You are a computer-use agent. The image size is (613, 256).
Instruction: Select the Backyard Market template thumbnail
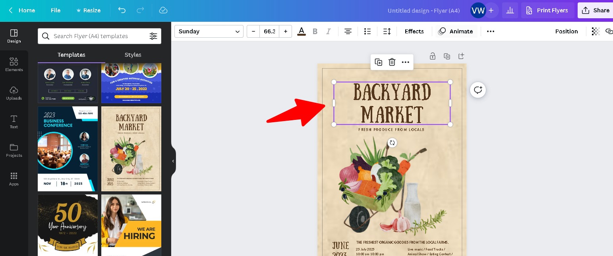pyautogui.click(x=131, y=148)
